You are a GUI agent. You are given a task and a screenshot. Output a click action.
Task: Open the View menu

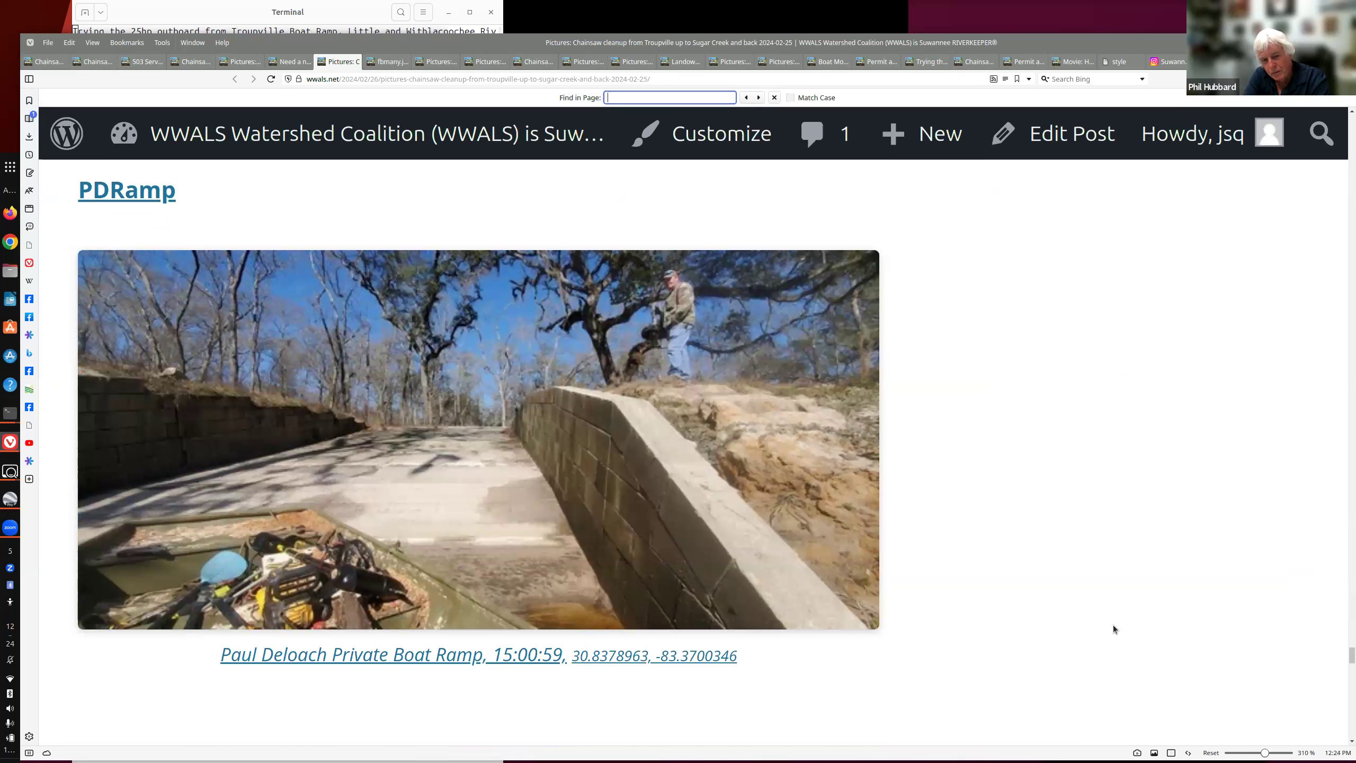[x=92, y=42]
